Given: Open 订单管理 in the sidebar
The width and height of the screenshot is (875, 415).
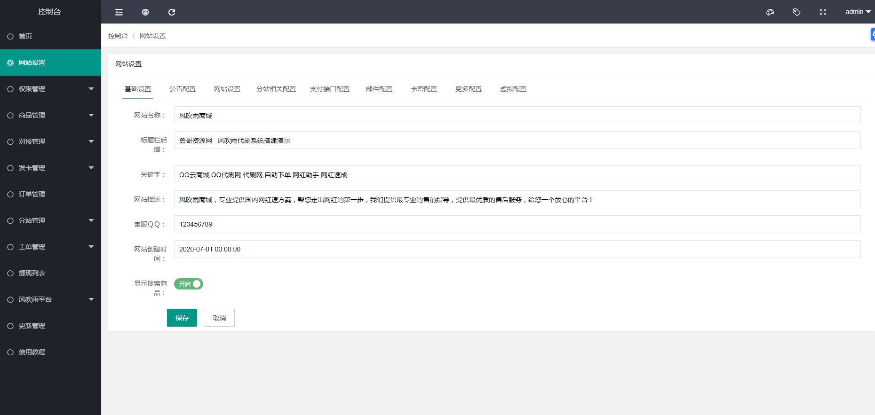Looking at the screenshot, I should pos(32,194).
